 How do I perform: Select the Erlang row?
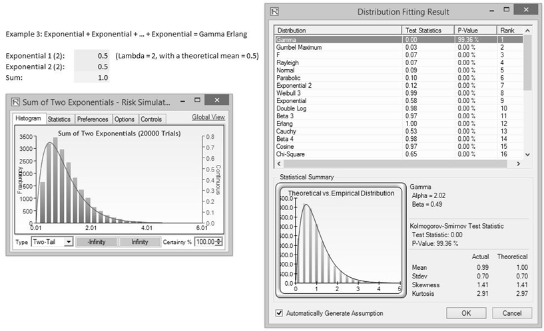pyautogui.click(x=399, y=123)
